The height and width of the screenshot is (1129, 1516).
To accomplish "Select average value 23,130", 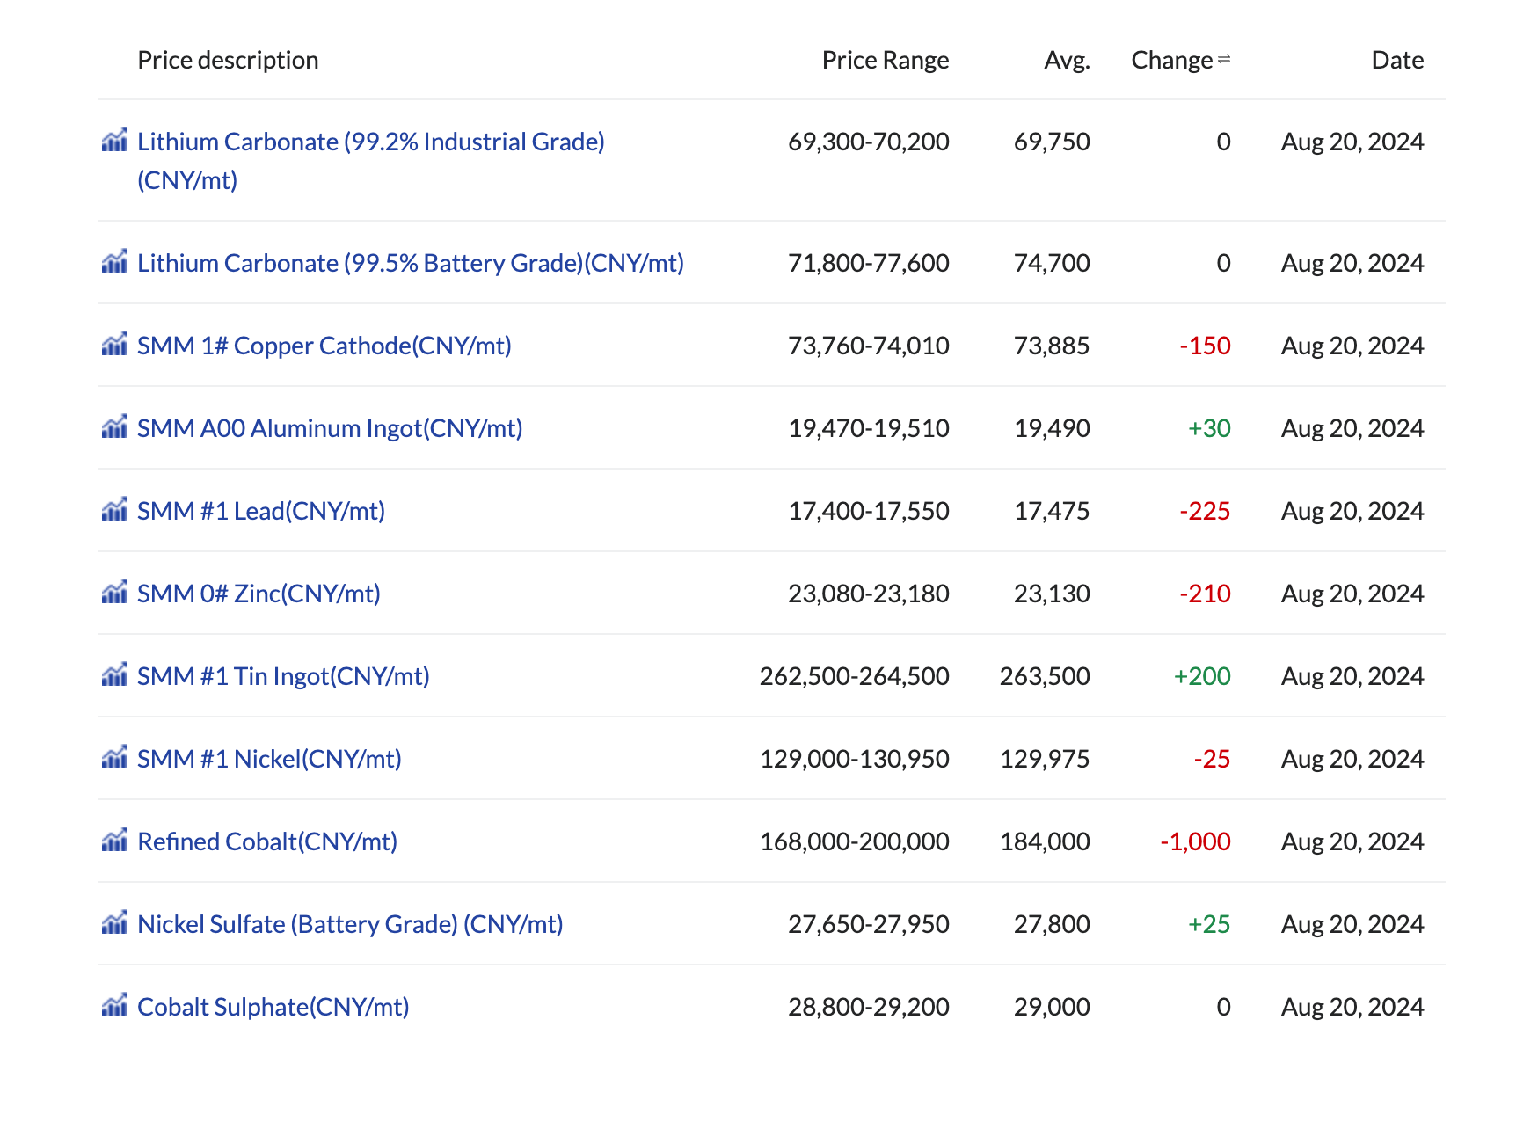I will click(1052, 594).
